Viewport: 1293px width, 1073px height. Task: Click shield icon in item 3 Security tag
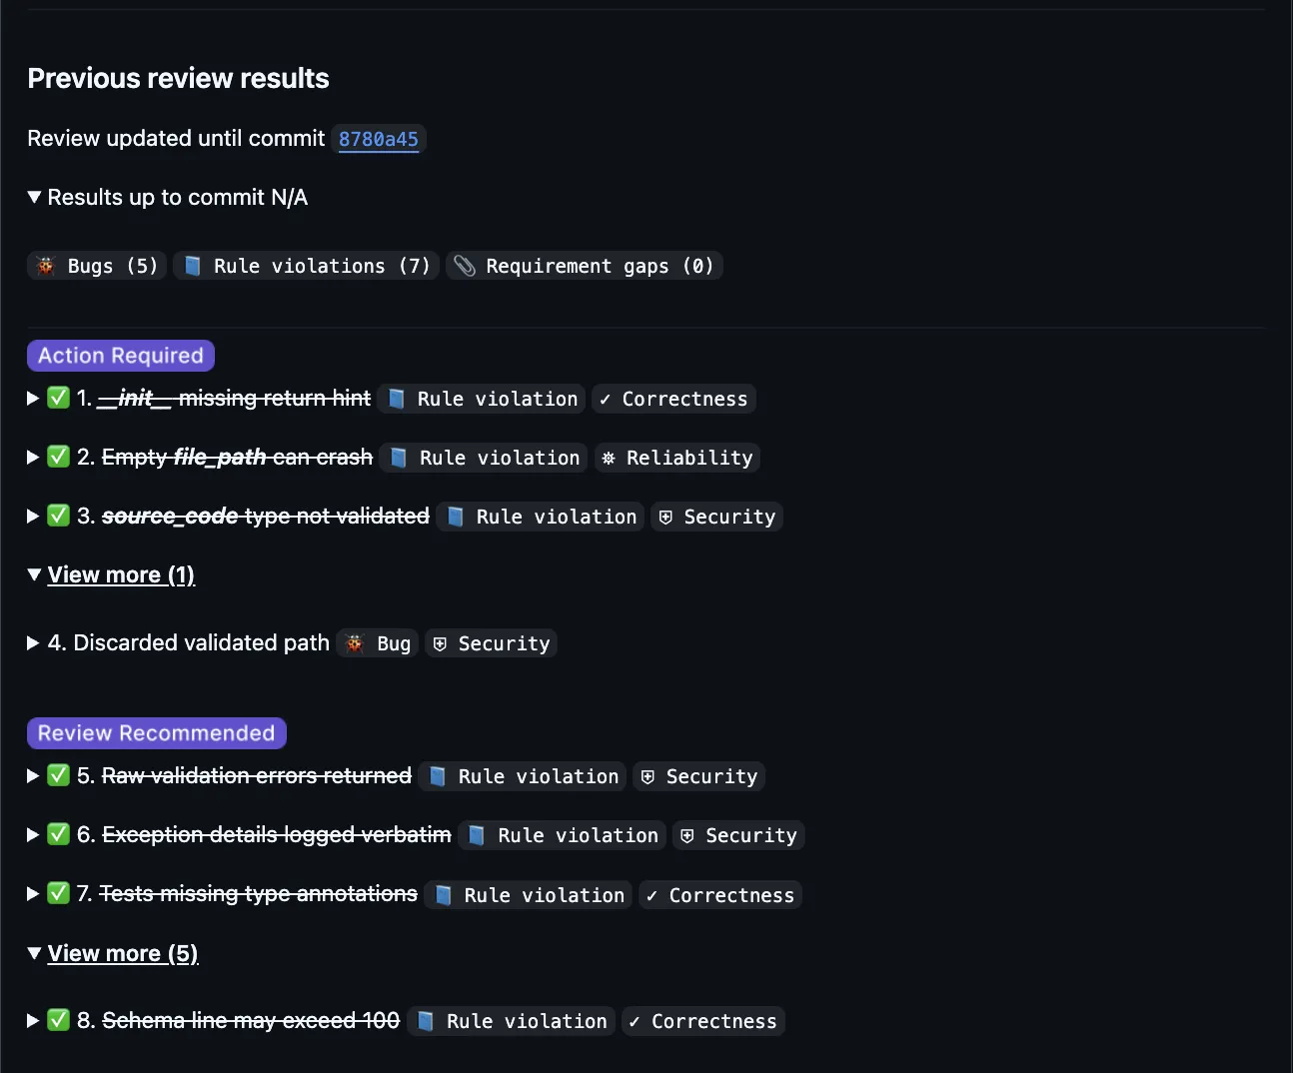click(666, 517)
